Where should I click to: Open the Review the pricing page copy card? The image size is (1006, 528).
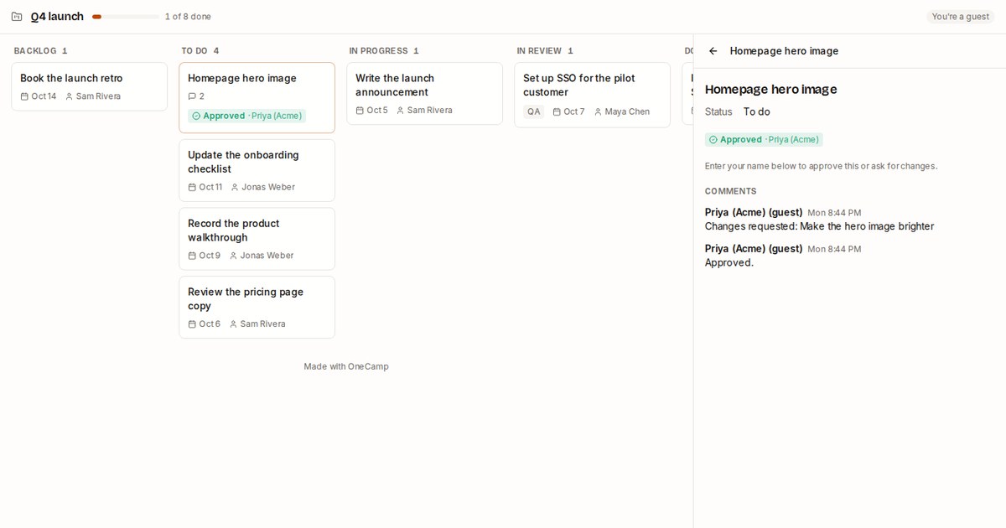click(x=257, y=308)
